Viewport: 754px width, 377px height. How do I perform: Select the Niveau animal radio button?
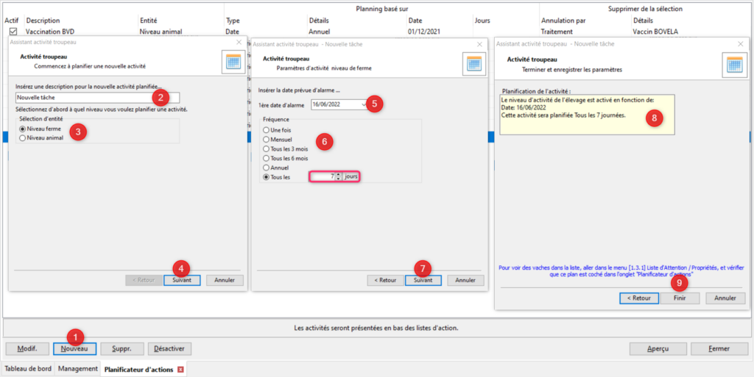click(23, 137)
